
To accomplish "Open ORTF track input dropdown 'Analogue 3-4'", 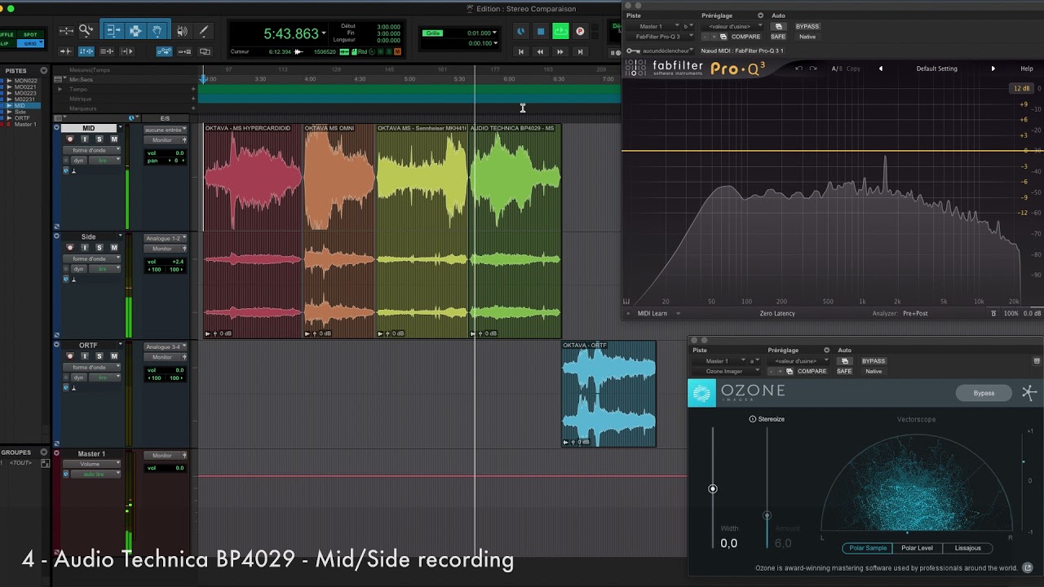I will click(x=166, y=346).
